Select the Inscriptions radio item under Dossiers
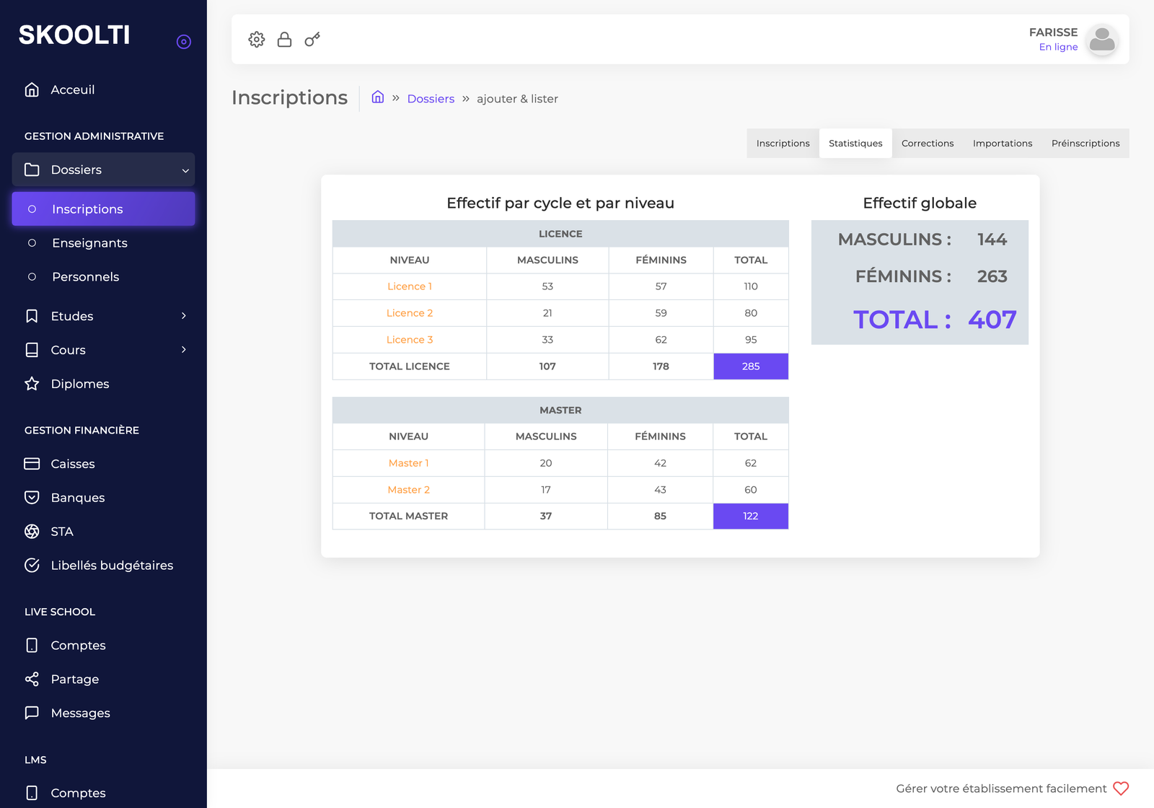The image size is (1154, 808). click(x=32, y=208)
